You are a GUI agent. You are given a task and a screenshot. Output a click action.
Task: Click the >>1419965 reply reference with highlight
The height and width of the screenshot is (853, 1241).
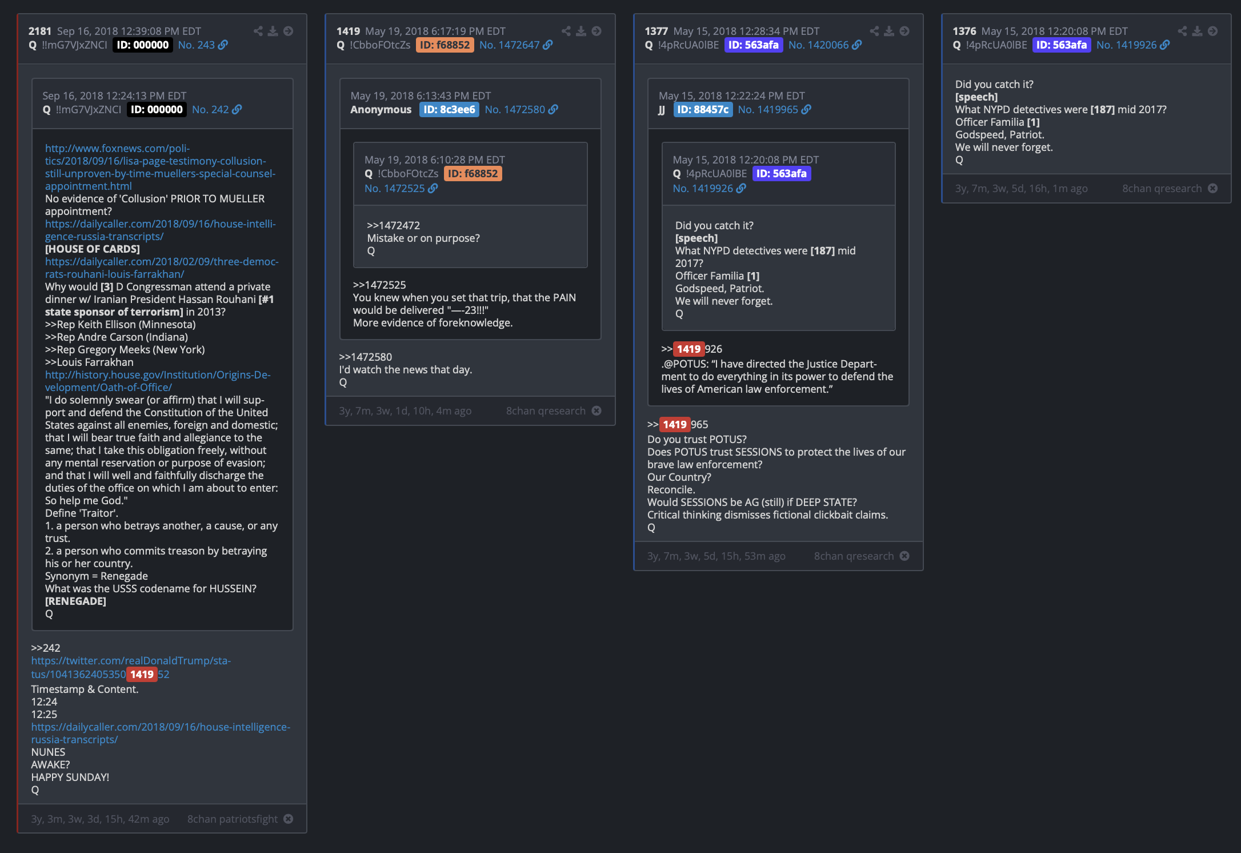coord(678,424)
